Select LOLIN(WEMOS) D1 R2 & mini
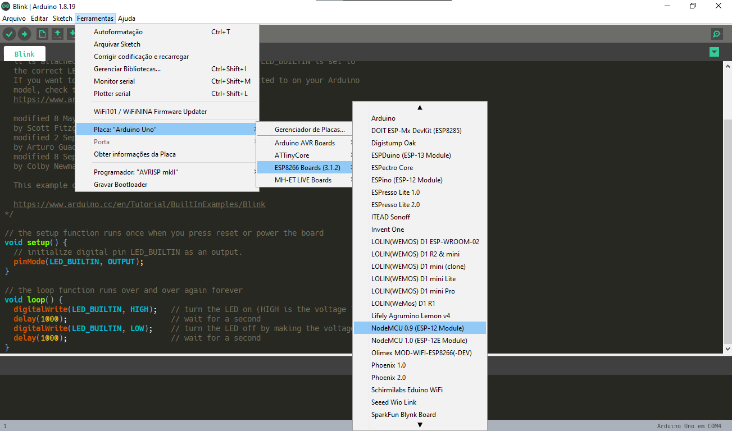732x431 pixels. point(420,254)
